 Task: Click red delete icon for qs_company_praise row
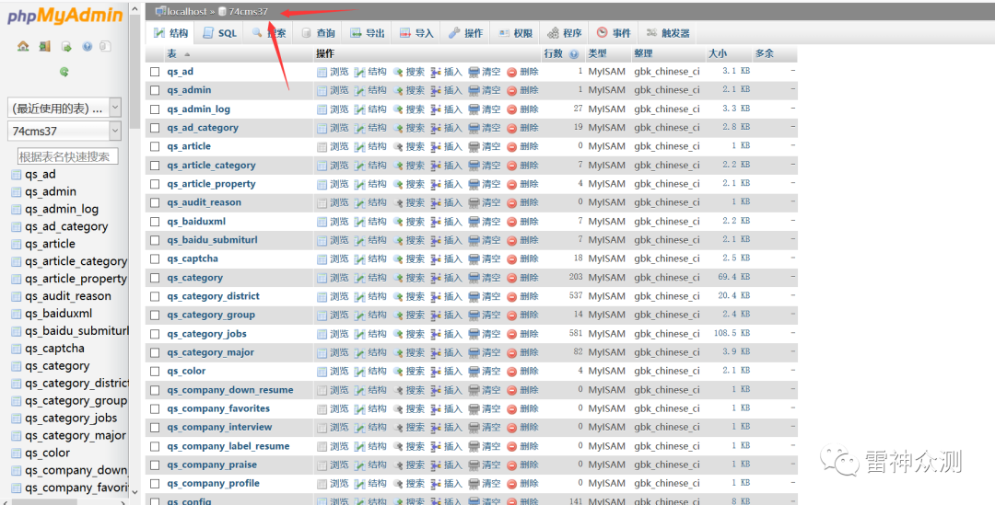pyautogui.click(x=512, y=465)
